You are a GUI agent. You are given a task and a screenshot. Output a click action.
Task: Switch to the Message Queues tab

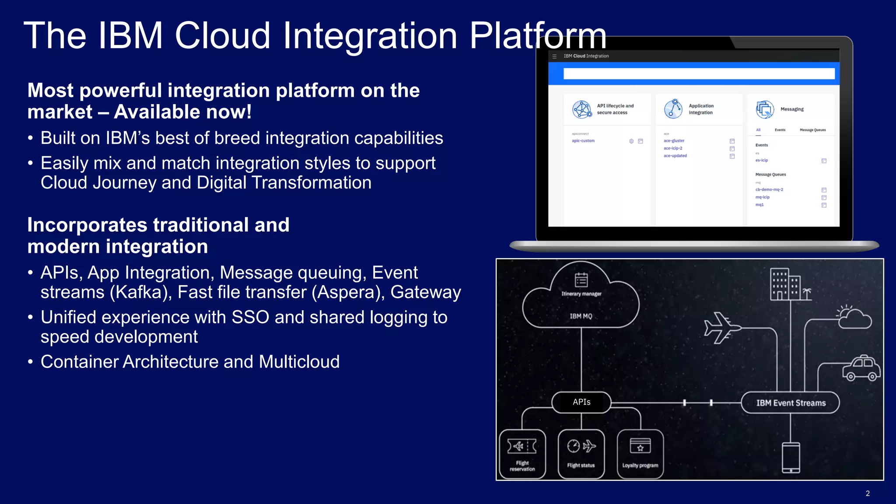(812, 130)
